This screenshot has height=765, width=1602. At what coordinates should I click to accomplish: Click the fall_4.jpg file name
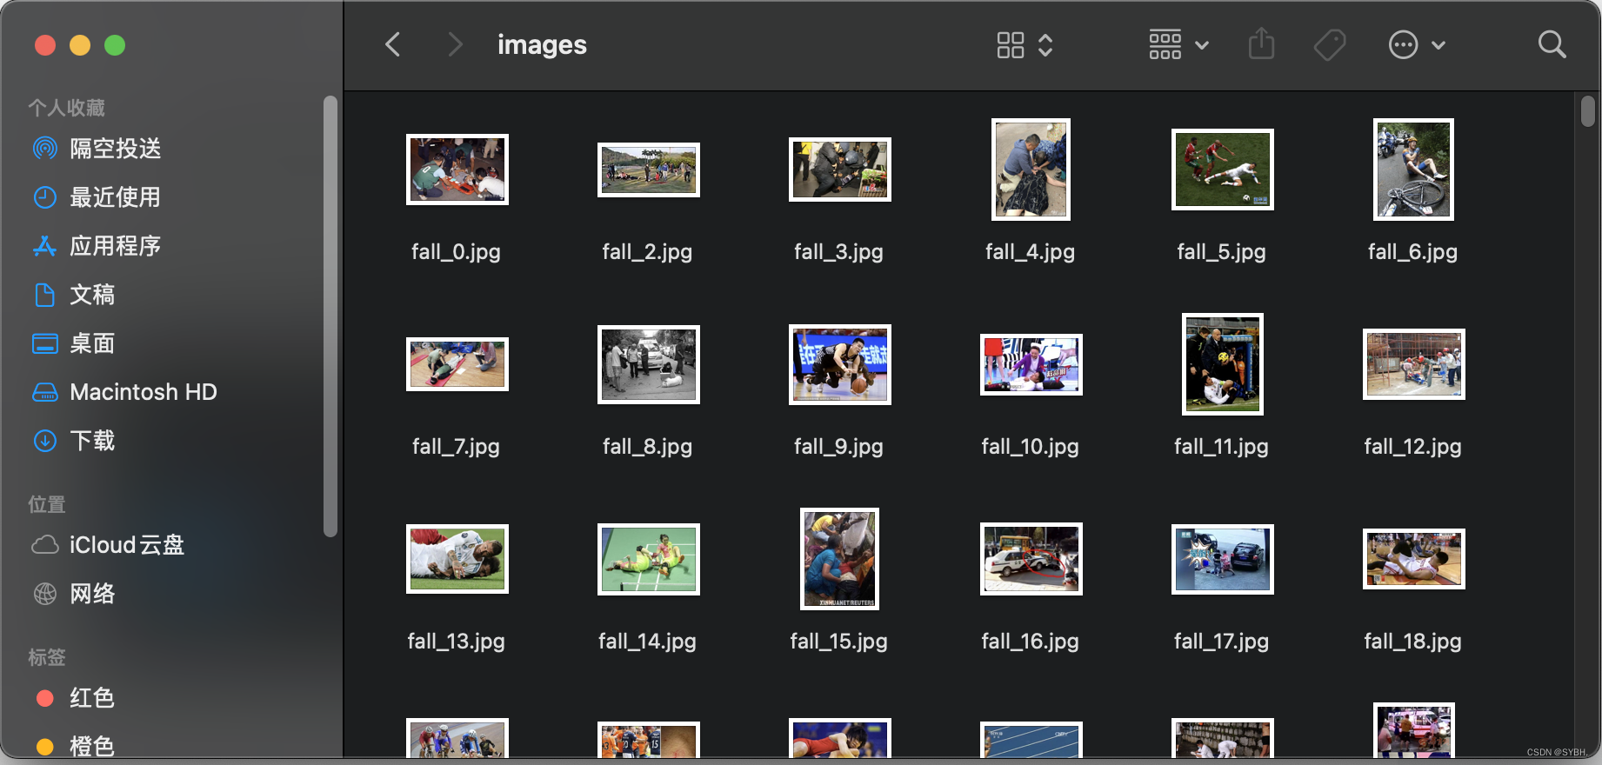(1031, 252)
